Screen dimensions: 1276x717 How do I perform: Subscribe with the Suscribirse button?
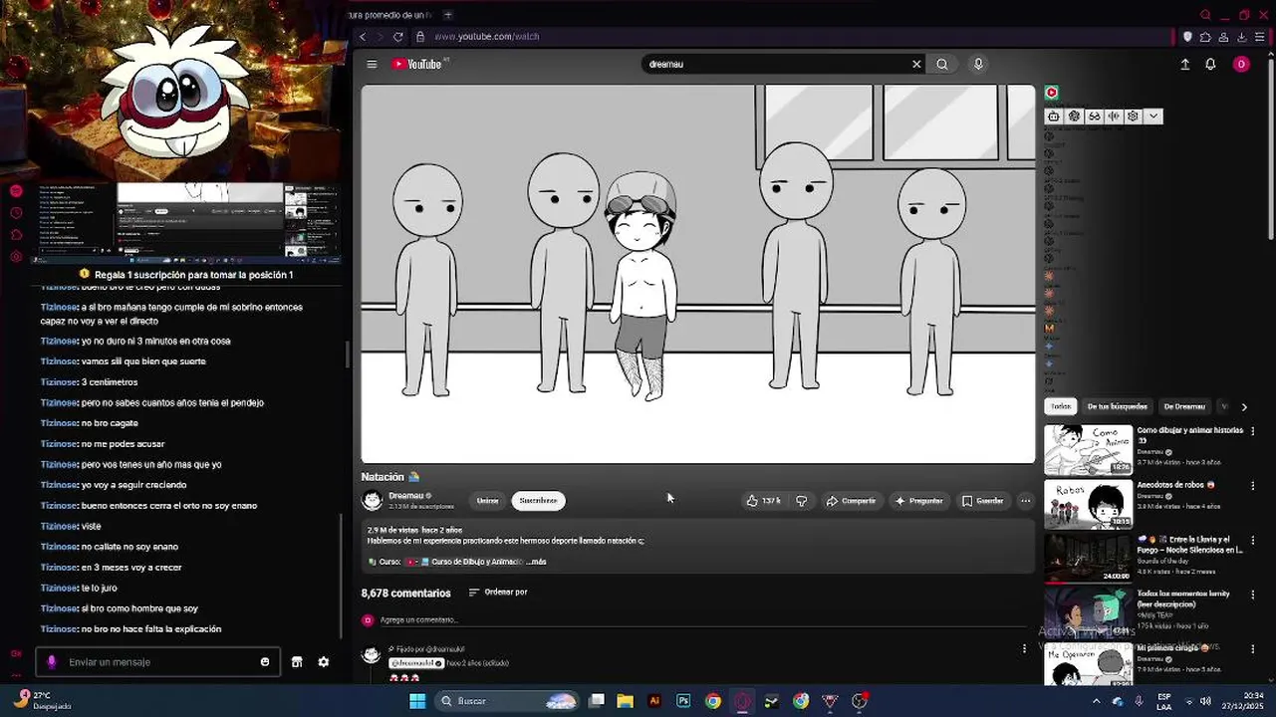coord(538,501)
